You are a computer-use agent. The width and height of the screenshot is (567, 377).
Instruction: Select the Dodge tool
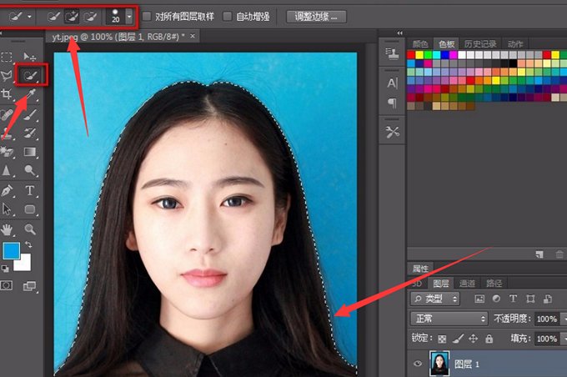pos(30,170)
